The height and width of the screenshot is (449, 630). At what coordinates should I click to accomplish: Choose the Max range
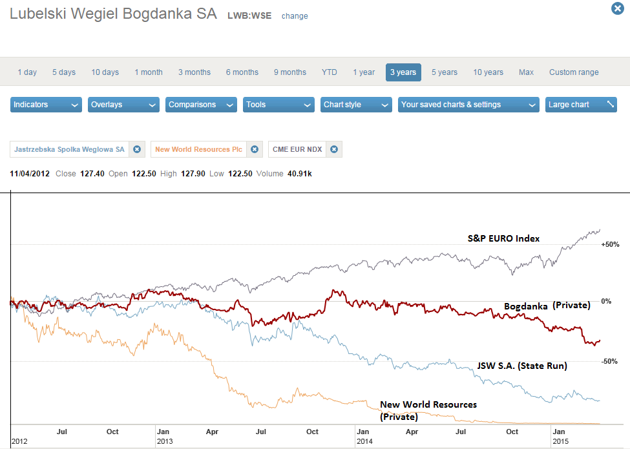[526, 72]
